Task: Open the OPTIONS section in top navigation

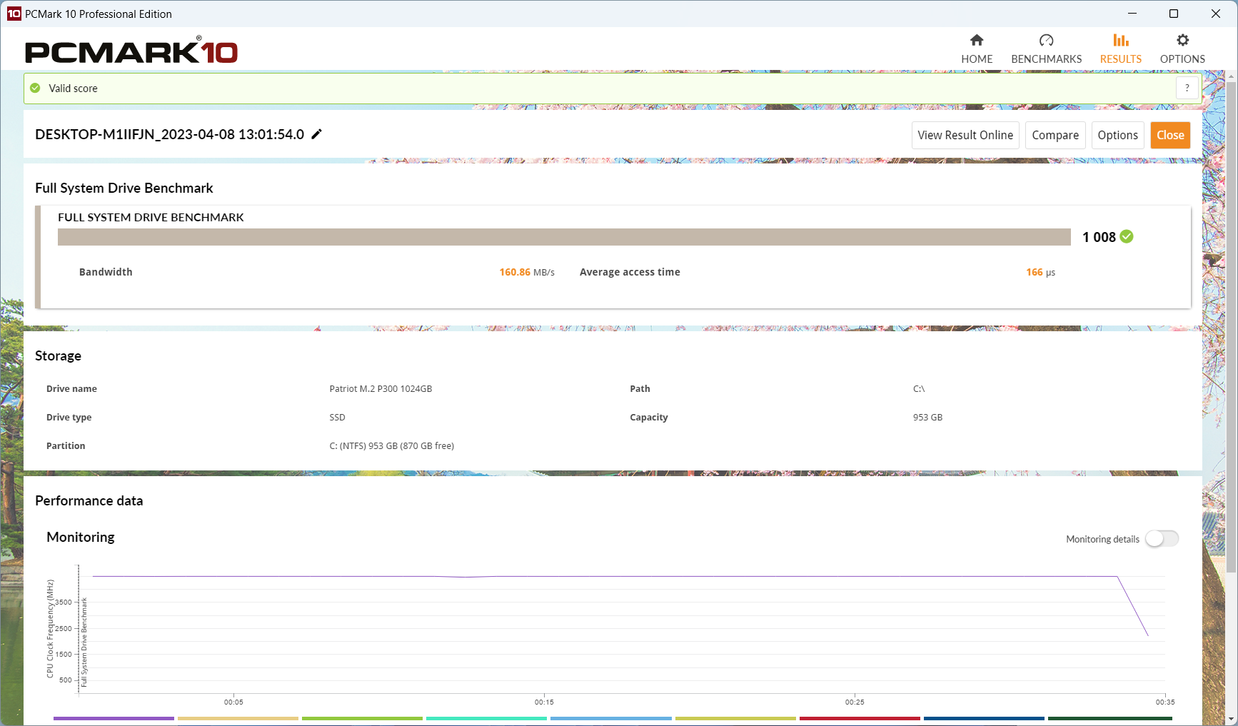Action: pyautogui.click(x=1182, y=49)
